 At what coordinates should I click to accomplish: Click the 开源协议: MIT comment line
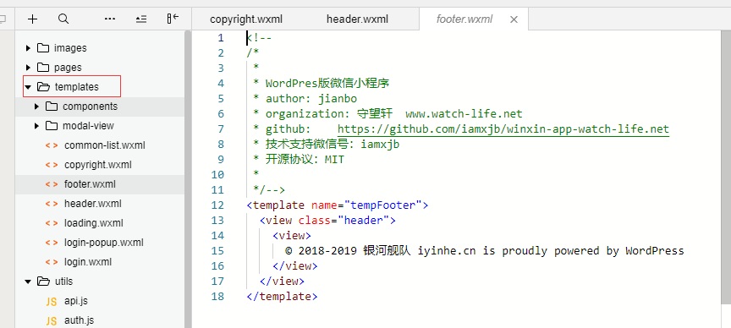point(299,159)
